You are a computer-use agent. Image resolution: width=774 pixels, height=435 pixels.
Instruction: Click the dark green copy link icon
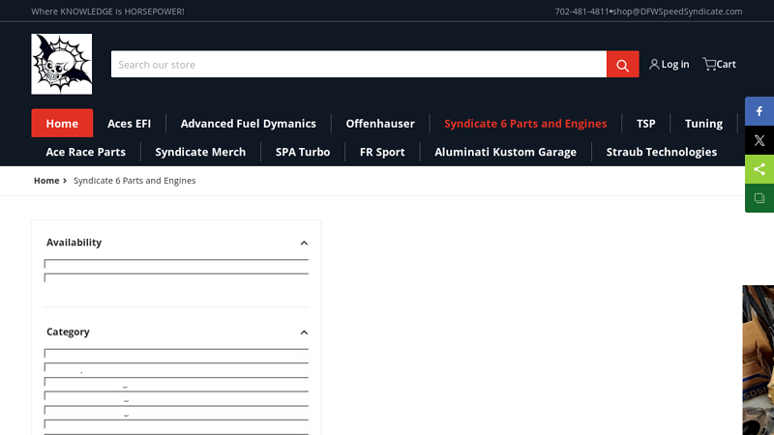[x=759, y=198]
